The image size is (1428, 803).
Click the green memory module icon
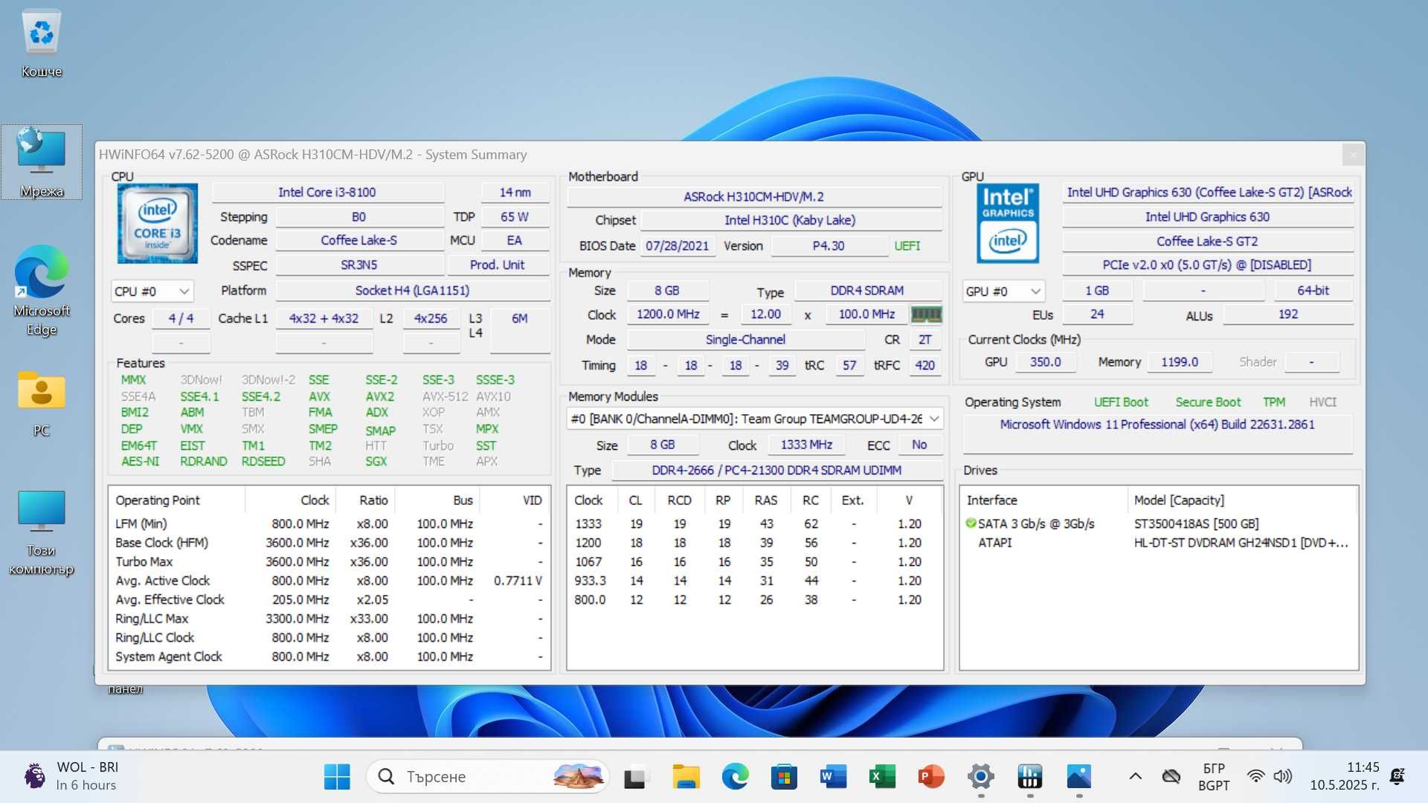926,315
